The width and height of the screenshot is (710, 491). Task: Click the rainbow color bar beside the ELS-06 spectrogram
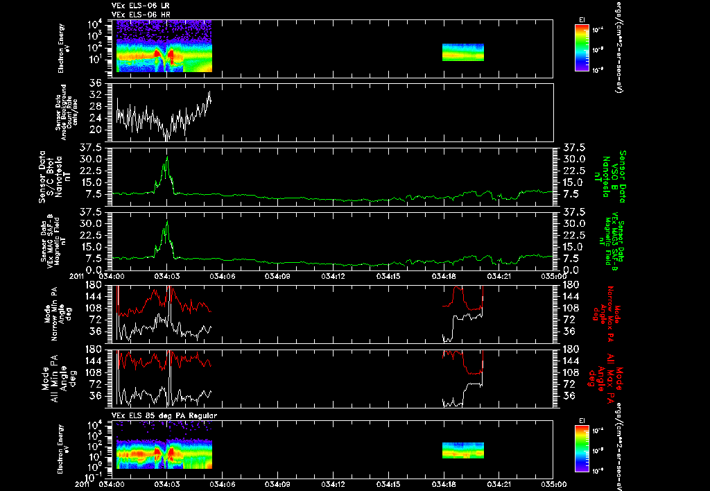click(582, 48)
